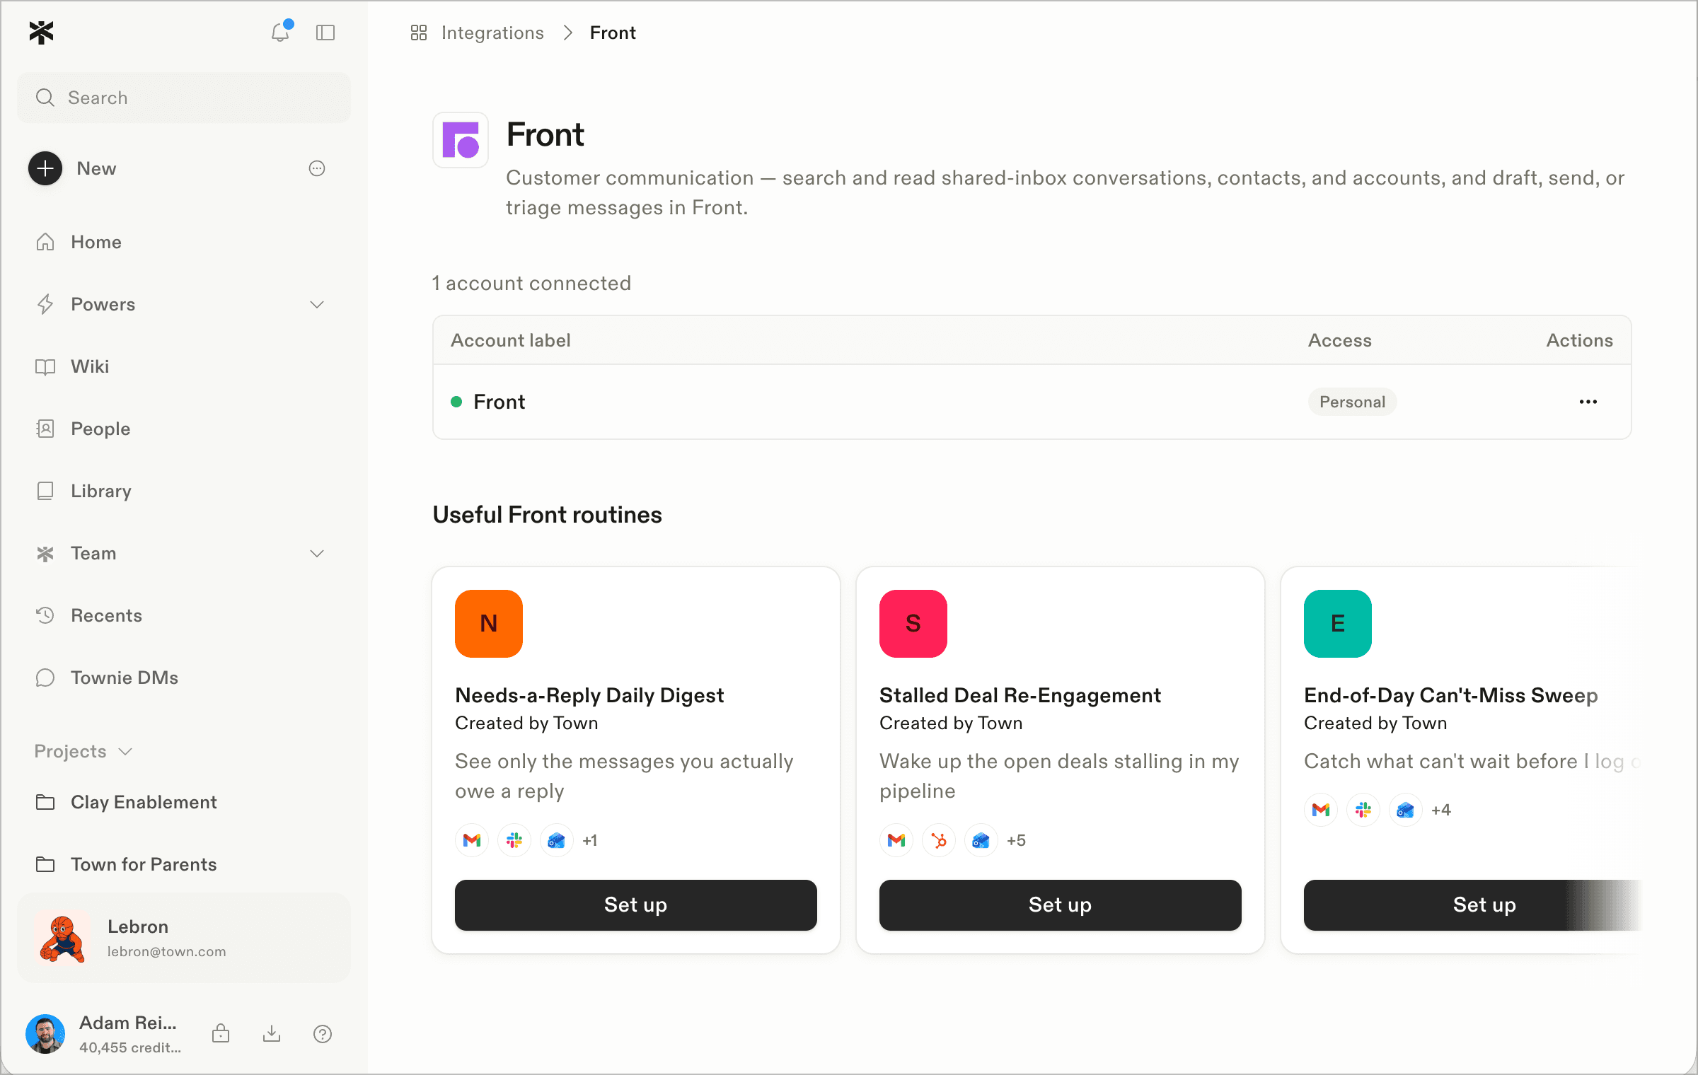Click the New button label
This screenshot has height=1075, width=1698.
pyautogui.click(x=96, y=168)
